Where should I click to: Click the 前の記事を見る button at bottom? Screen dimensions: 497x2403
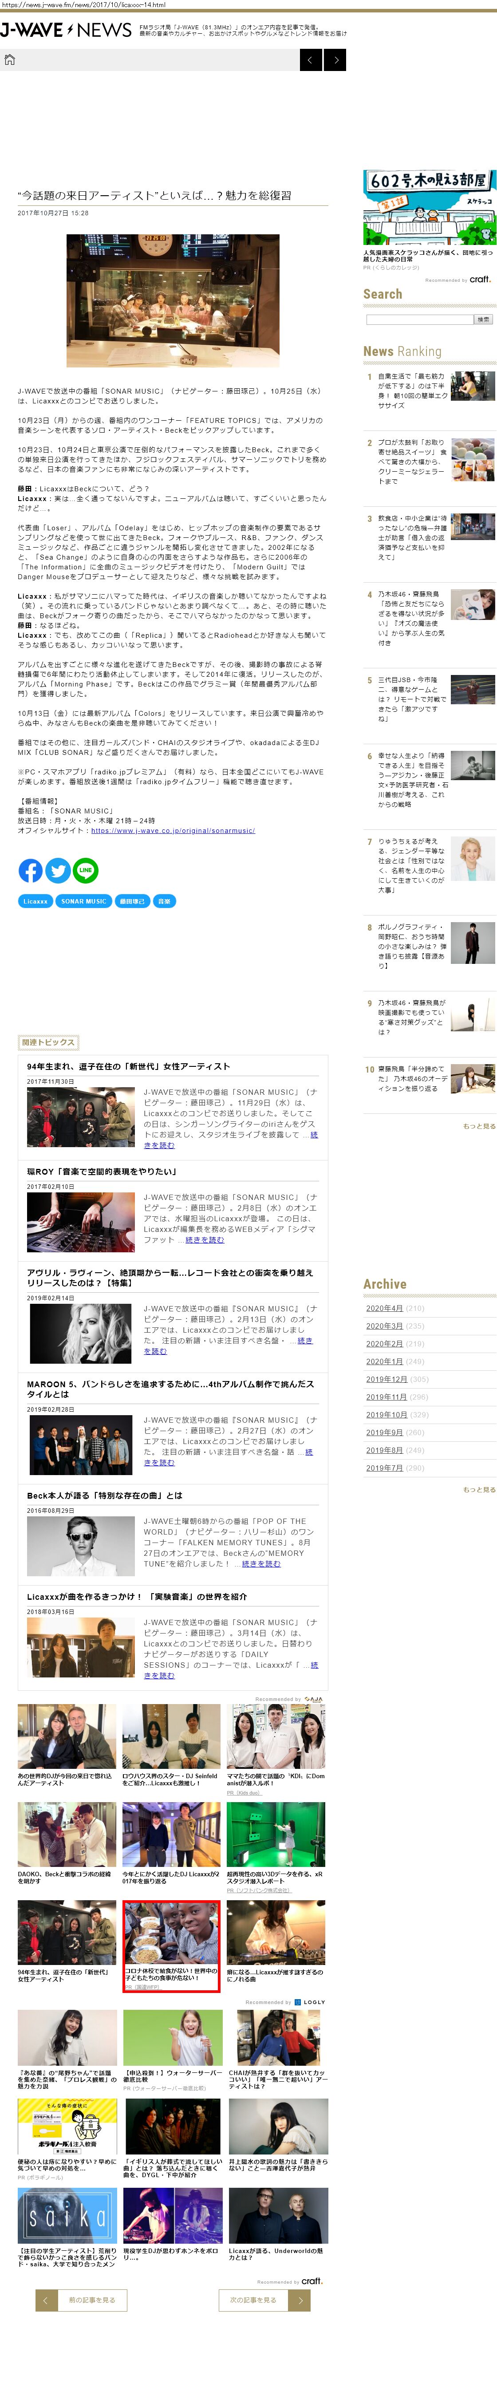coord(81,2300)
